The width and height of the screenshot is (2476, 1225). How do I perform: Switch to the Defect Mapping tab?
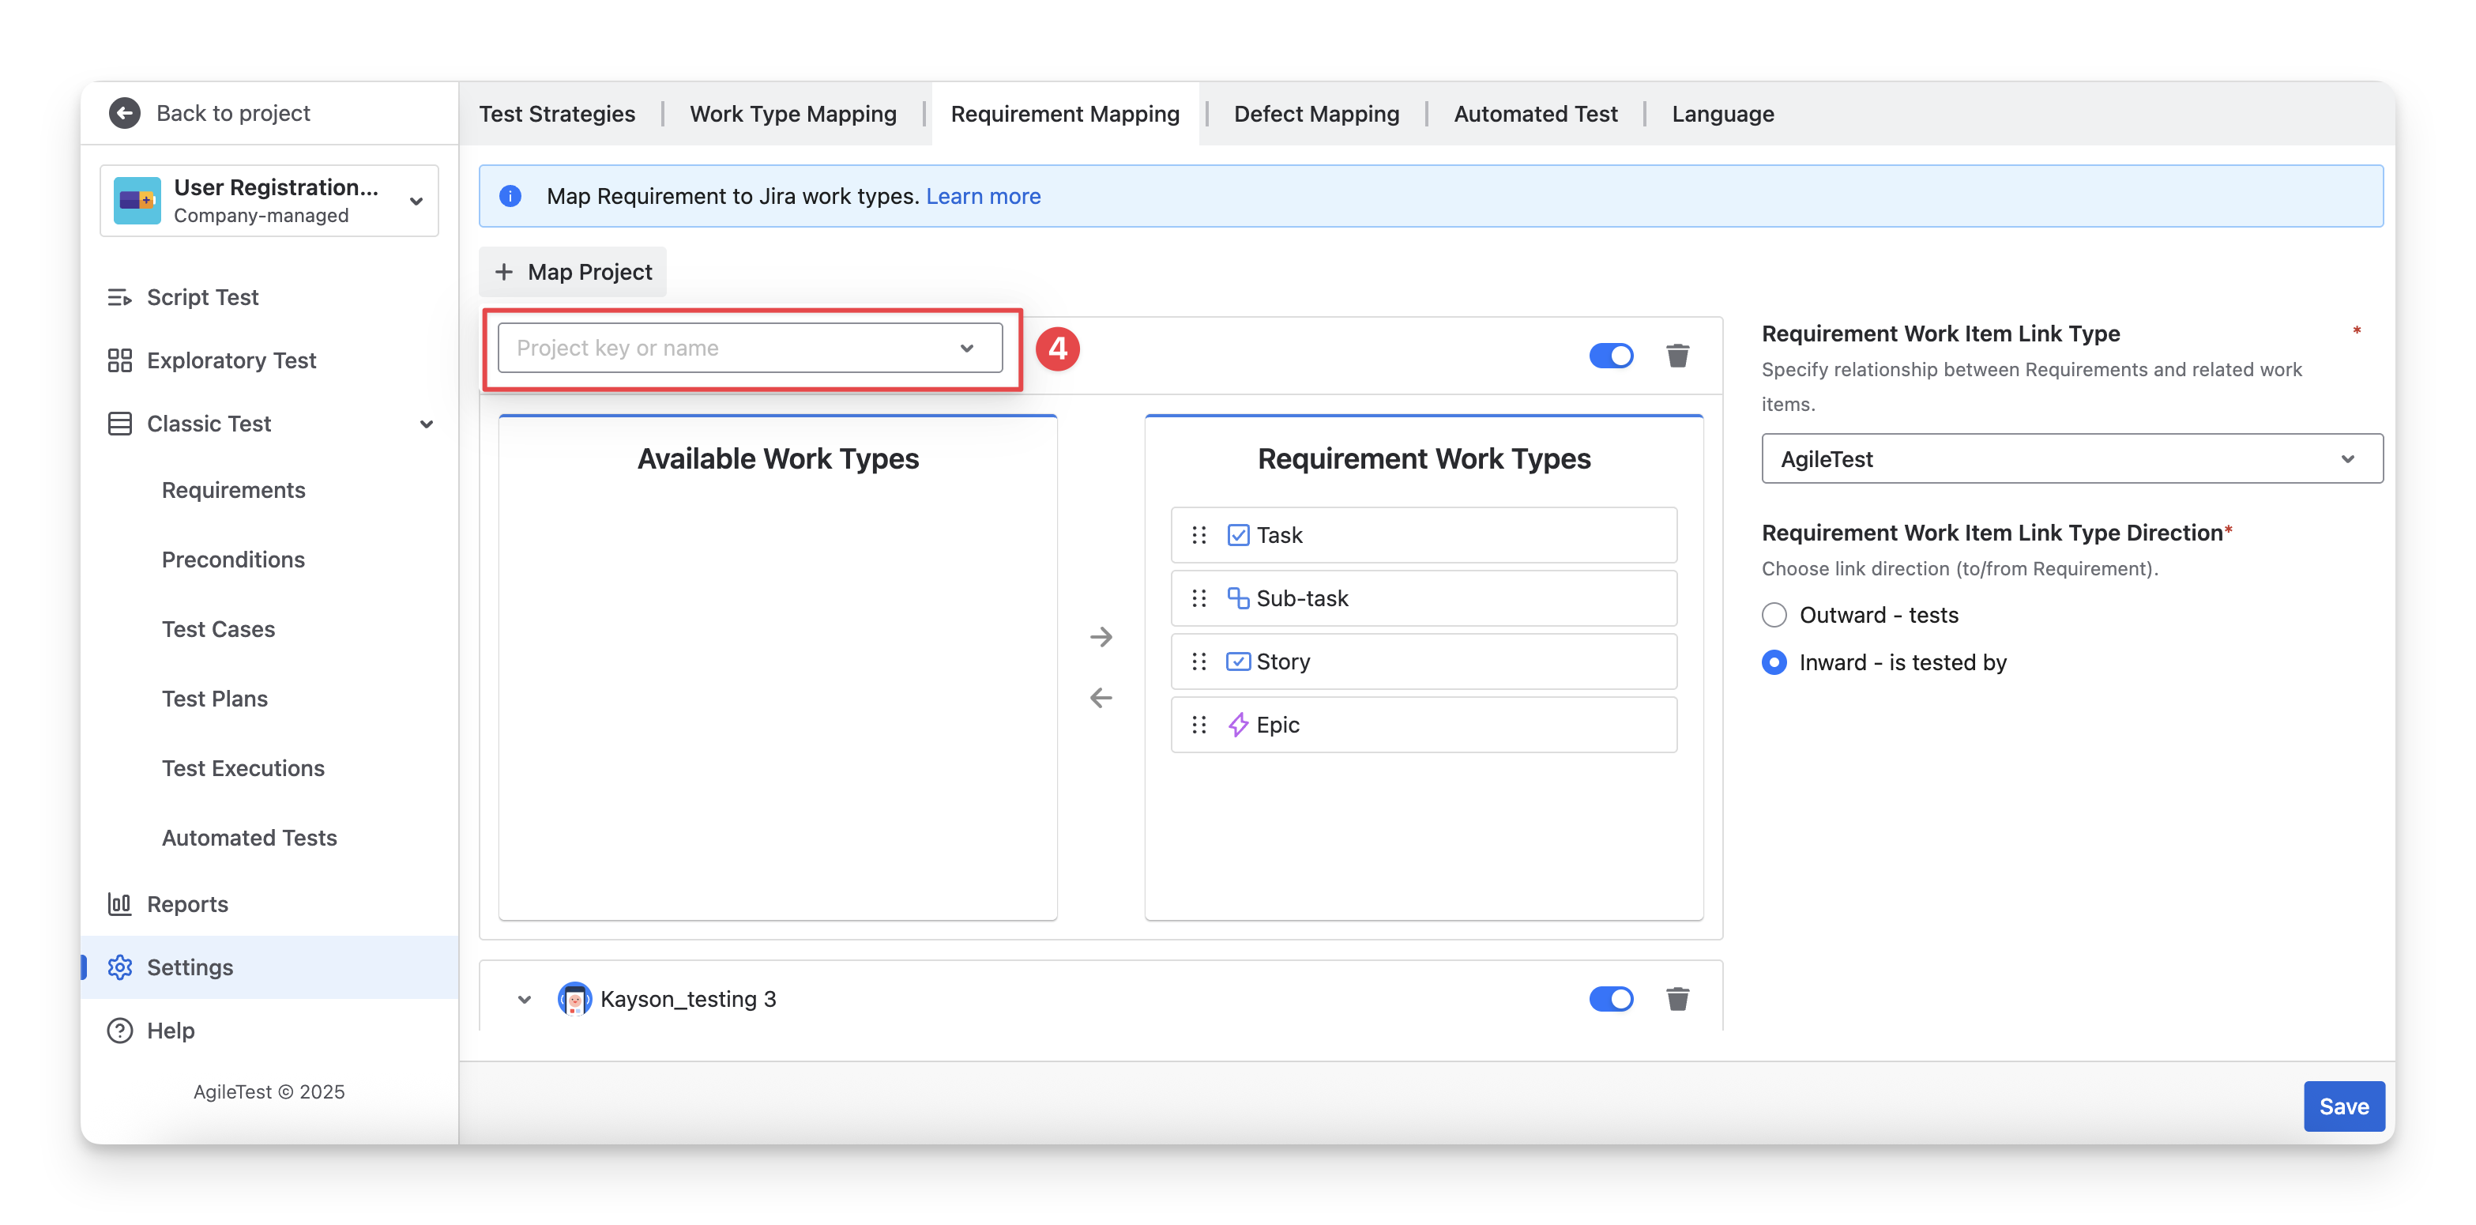coord(1316,114)
